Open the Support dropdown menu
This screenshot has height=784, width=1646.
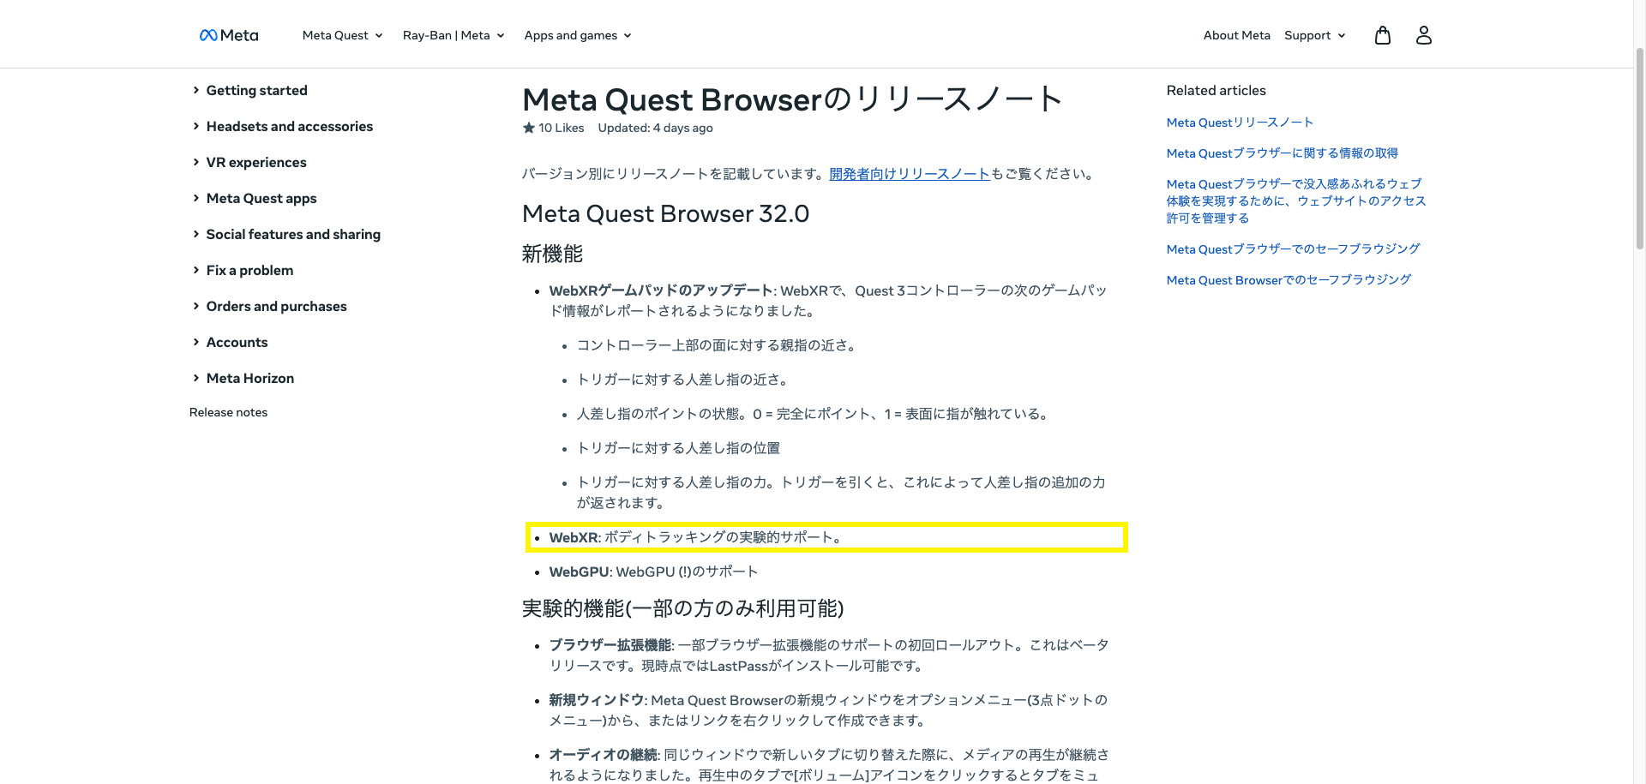click(x=1315, y=35)
